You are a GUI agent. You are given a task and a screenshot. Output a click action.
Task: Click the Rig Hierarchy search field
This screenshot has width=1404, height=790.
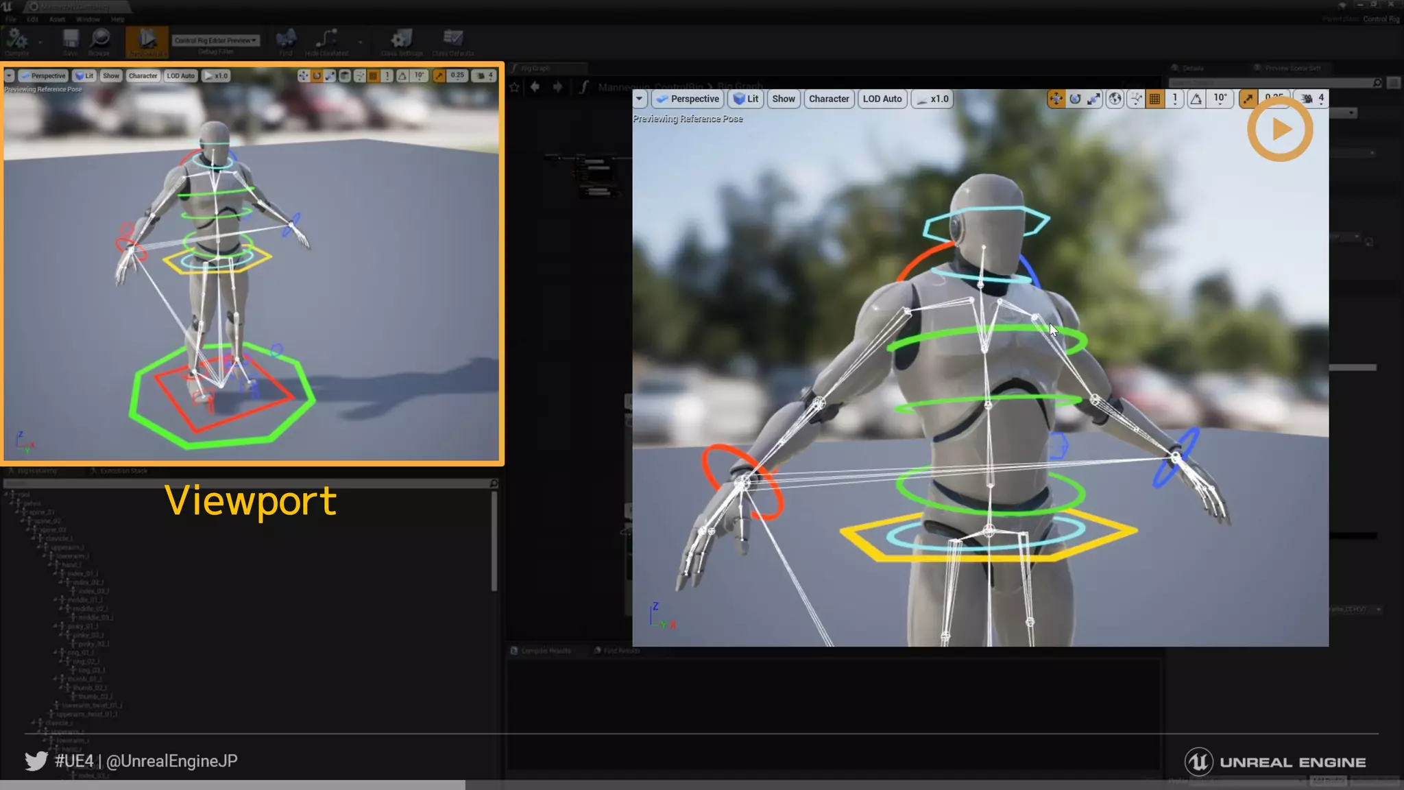coord(250,483)
